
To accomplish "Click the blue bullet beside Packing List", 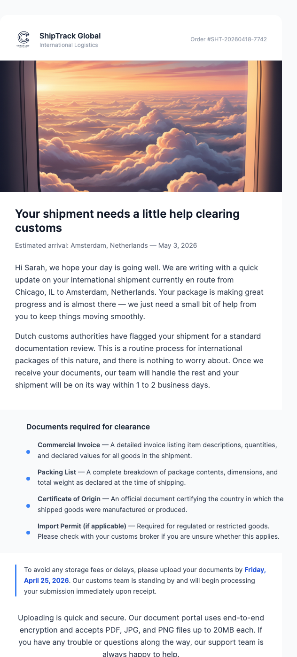I will (x=28, y=479).
